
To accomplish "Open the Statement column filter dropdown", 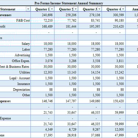I will [x=28, y=9].
